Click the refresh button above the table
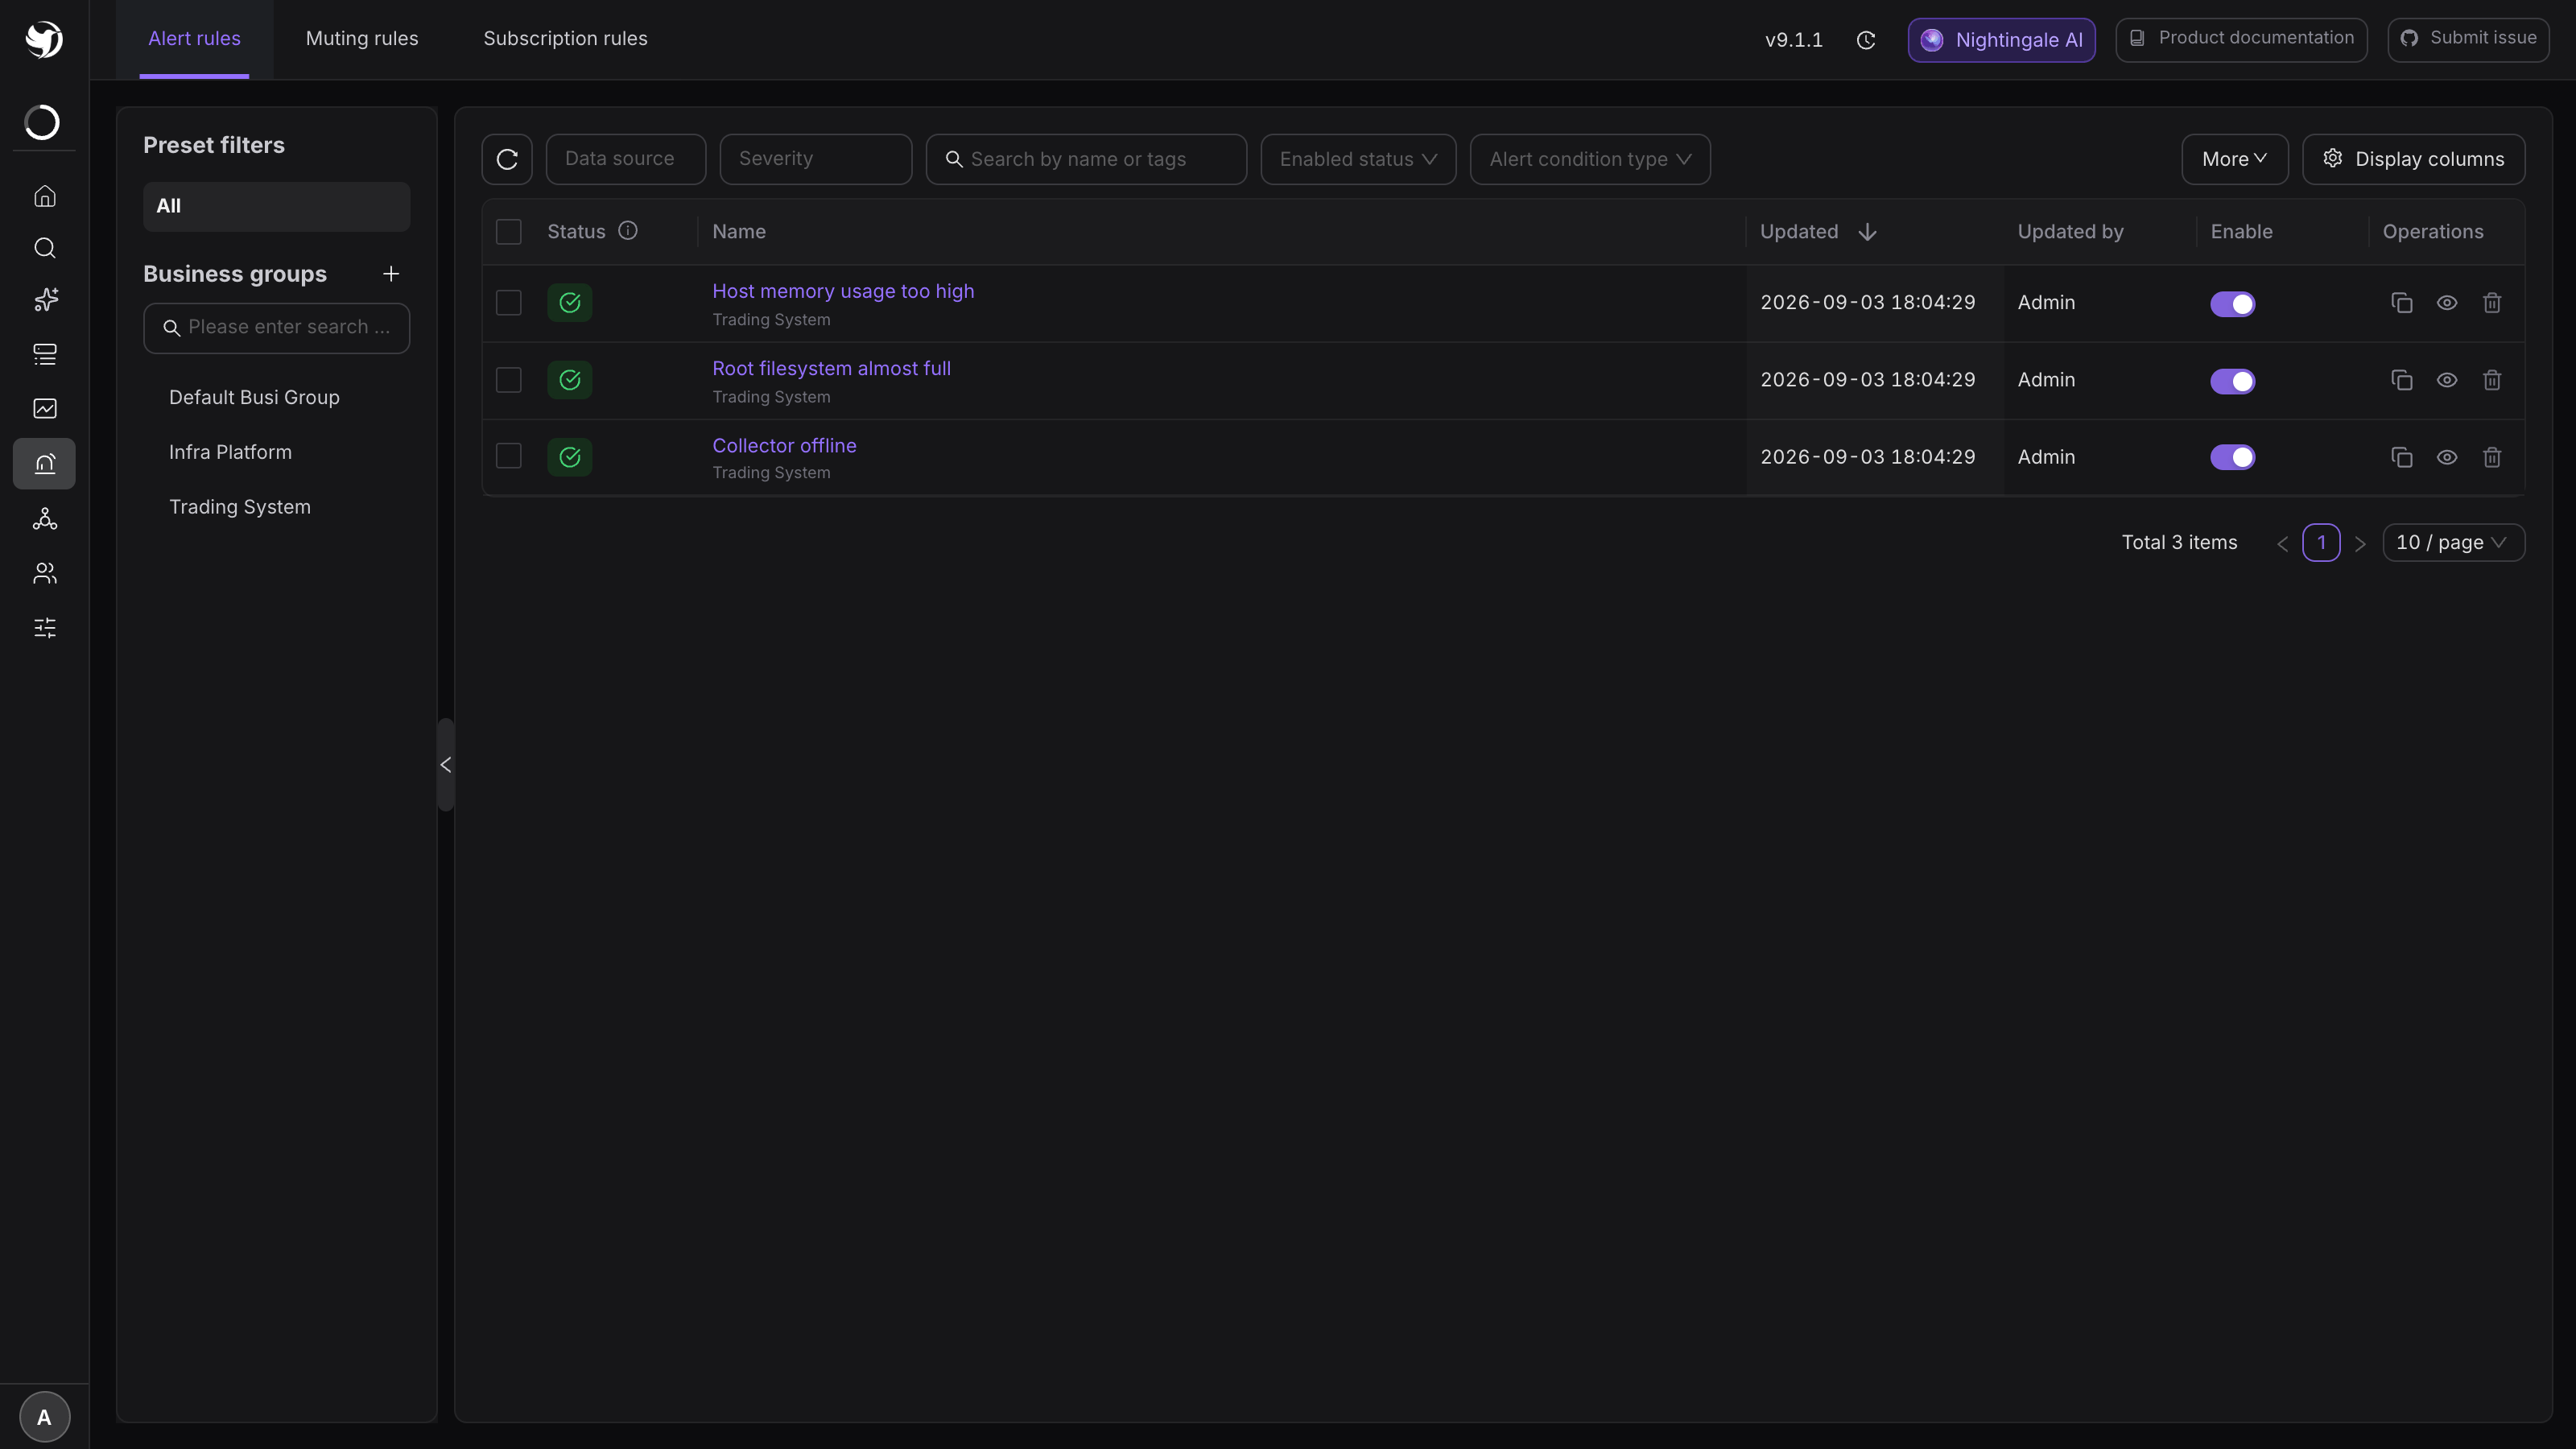This screenshot has height=1449, width=2576. point(507,159)
